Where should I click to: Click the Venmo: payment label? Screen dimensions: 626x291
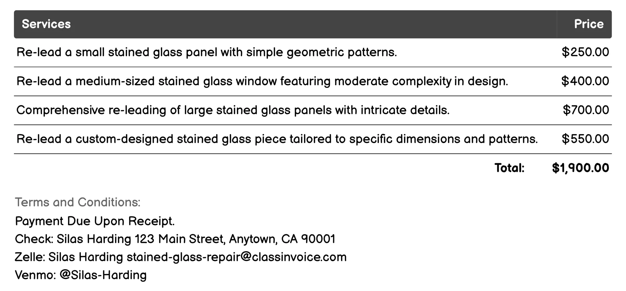(x=36, y=275)
